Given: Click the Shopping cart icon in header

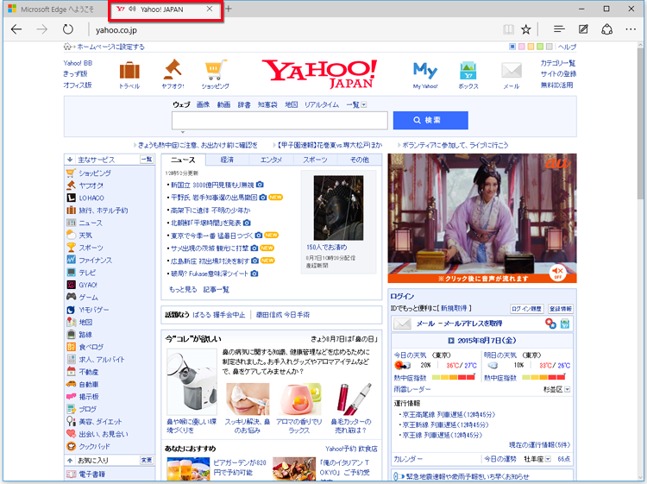Looking at the screenshot, I should (x=215, y=70).
